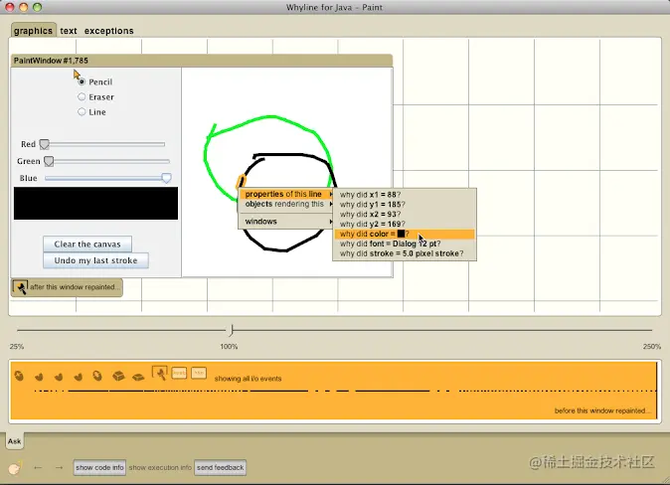
Task: Click the second mouse icon in the timeline toolbar
Action: pos(39,377)
